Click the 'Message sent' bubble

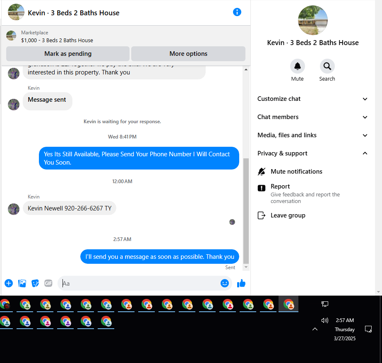(48, 101)
